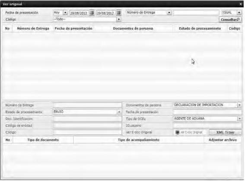The height and width of the screenshot is (181, 245).
Task: Open the Código Todo dropdown
Action: (x=119, y=19)
